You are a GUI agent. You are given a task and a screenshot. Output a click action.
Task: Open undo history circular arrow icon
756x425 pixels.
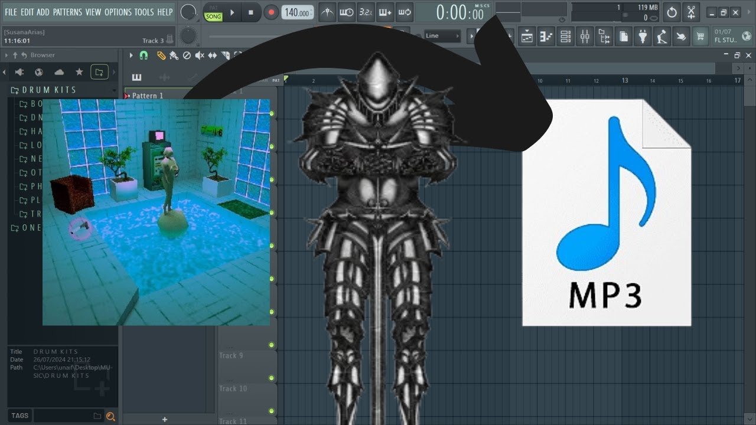pos(672,12)
